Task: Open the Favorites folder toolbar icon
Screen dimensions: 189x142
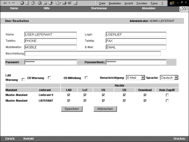Action: [x=45, y=3]
